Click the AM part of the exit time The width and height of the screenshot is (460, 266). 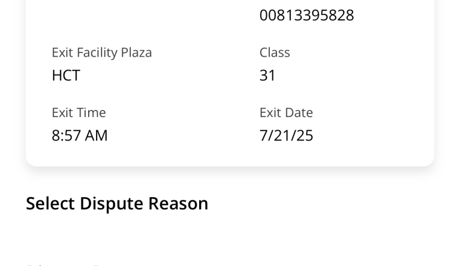coord(96,136)
